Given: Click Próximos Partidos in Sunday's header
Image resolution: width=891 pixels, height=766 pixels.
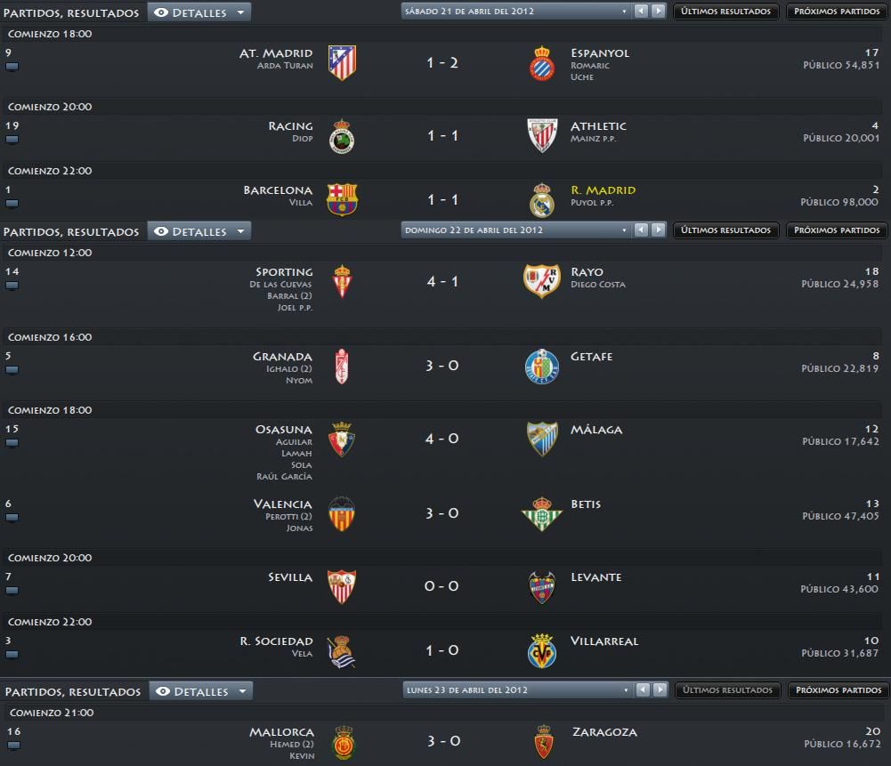Looking at the screenshot, I should (x=837, y=230).
